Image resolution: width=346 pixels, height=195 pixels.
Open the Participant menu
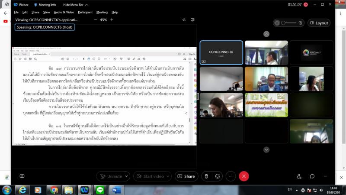(84, 12)
